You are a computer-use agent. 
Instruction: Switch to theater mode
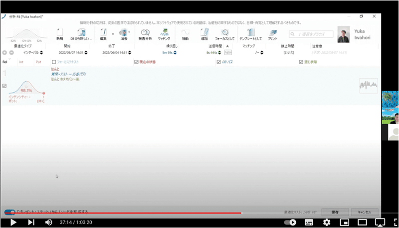click(x=362, y=223)
